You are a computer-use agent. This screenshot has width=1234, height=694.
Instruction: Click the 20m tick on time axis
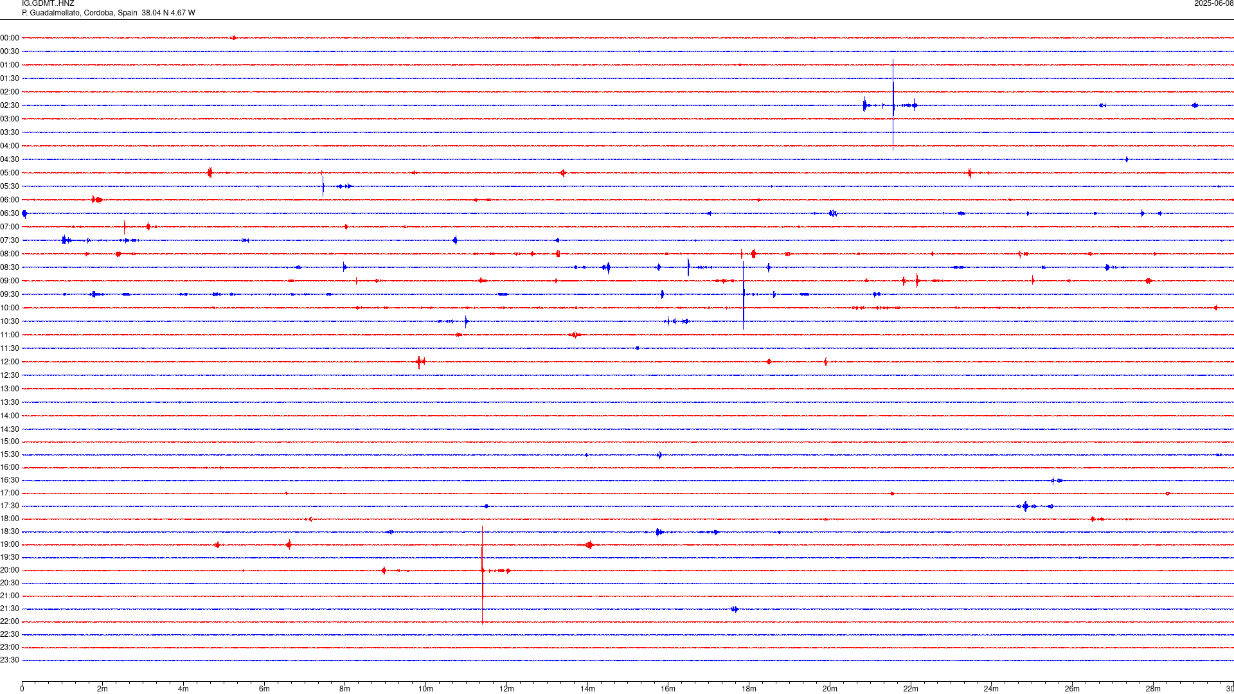830,689
